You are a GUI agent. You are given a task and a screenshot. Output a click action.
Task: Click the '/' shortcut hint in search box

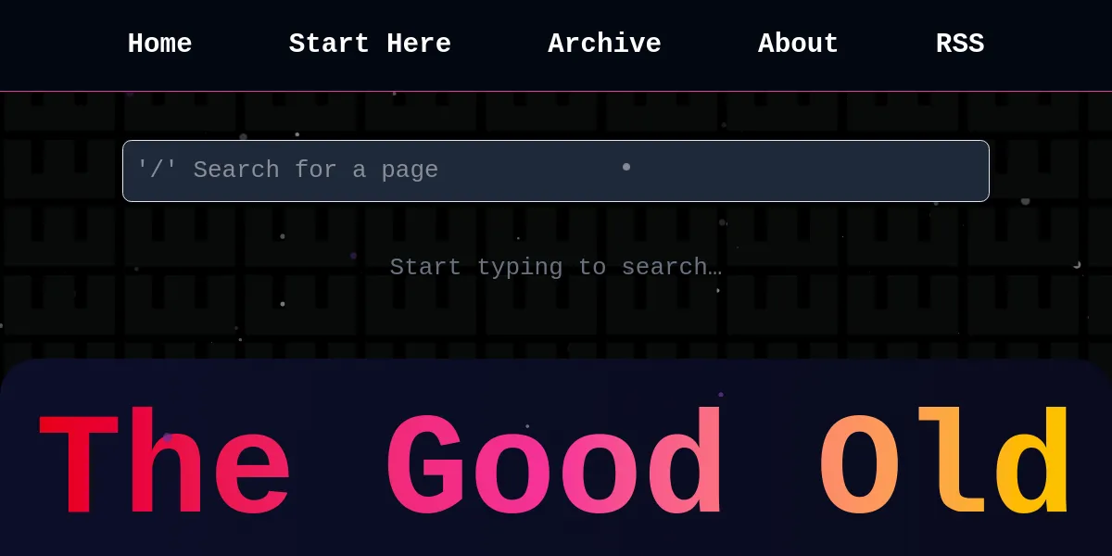(x=156, y=171)
